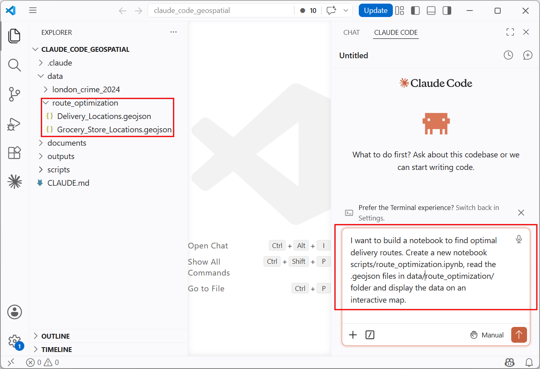Open the Search view in activity bar

pos(15,65)
